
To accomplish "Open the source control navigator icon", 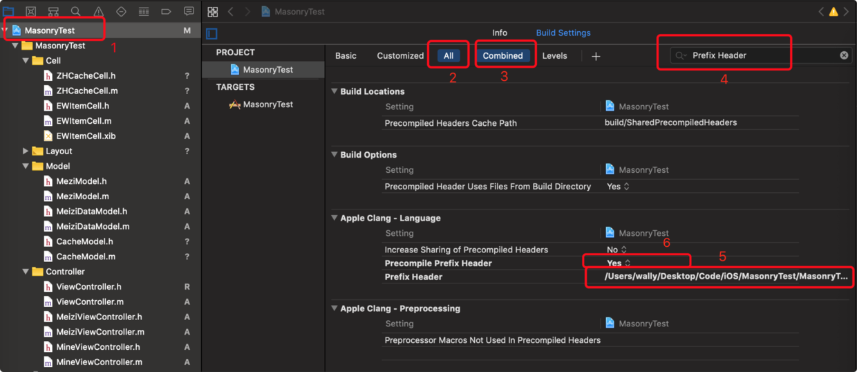I will [31, 12].
